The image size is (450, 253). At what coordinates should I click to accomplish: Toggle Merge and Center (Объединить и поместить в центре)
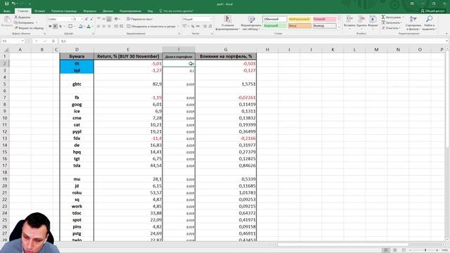coord(151,27)
